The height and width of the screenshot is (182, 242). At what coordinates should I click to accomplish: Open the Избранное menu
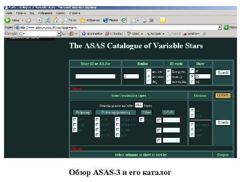click(45, 13)
